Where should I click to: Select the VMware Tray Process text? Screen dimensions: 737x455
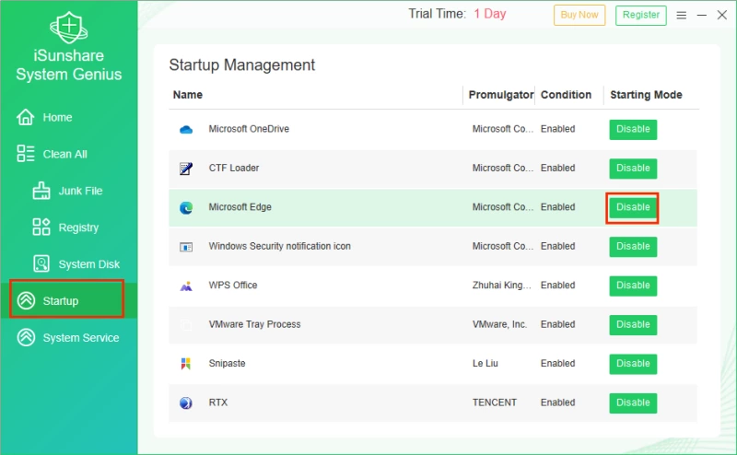pos(254,324)
